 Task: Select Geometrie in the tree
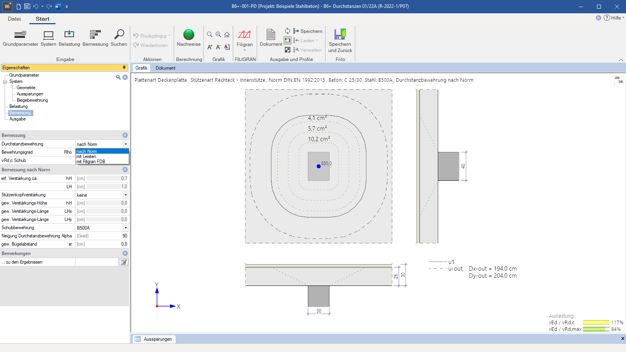point(26,88)
